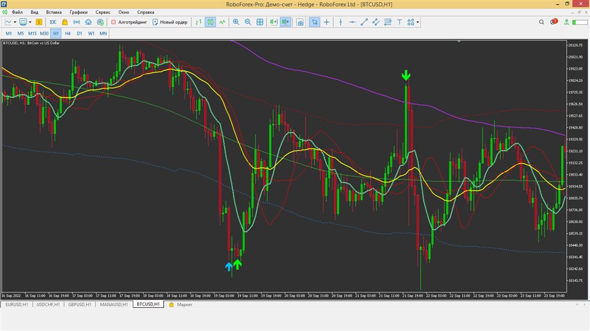Open the Маркет tab
The image size is (590, 331).
[181, 305]
